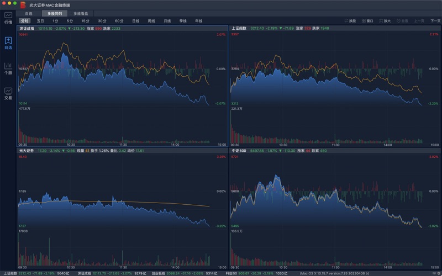The height and width of the screenshot is (276, 442).
Task: Select the 五日 five-day period
Action: click(x=40, y=21)
